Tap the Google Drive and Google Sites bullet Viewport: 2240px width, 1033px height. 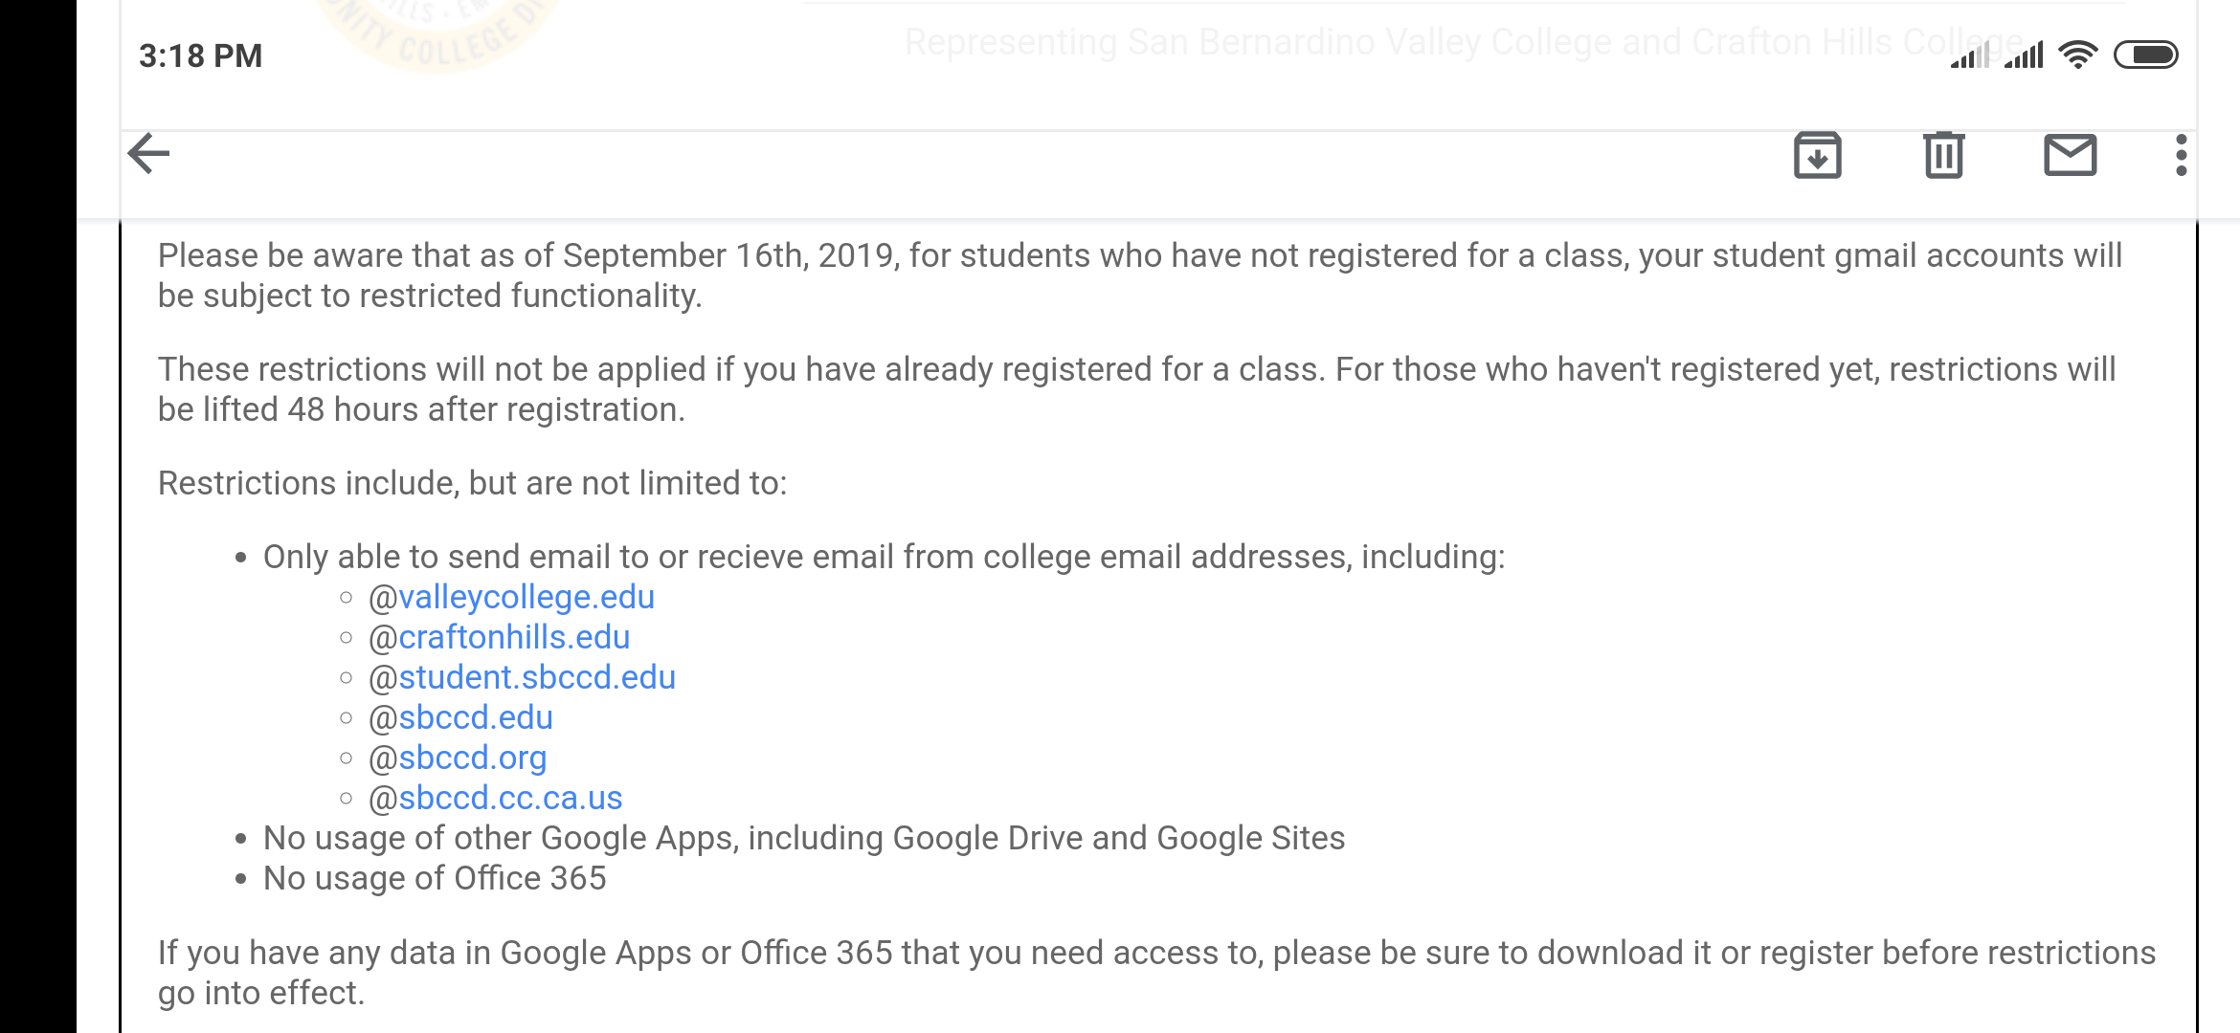pos(804,838)
